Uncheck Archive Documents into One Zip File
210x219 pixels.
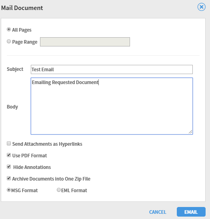pyautogui.click(x=9, y=178)
